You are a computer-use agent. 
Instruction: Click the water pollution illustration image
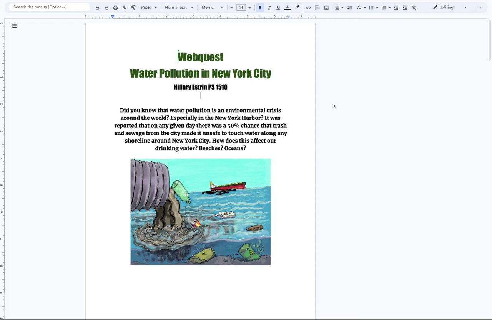(x=200, y=212)
